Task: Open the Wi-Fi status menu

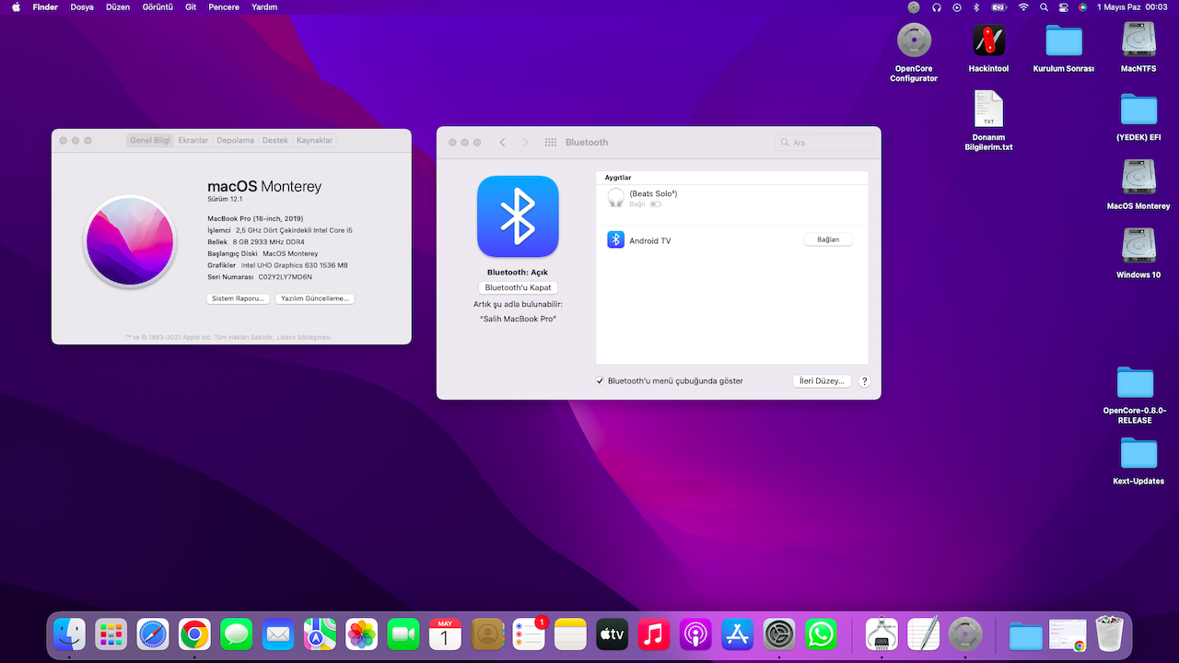Action: (x=1023, y=7)
